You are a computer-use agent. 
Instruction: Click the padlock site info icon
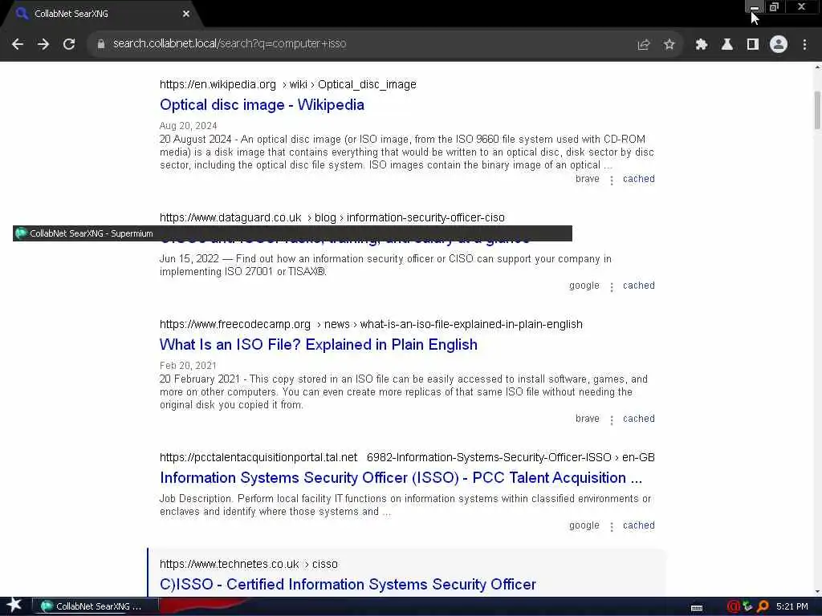(x=101, y=44)
